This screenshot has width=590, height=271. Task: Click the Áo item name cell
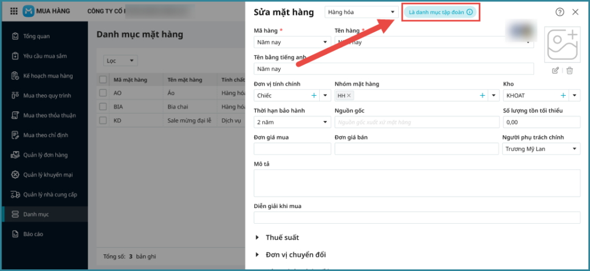pos(171,93)
